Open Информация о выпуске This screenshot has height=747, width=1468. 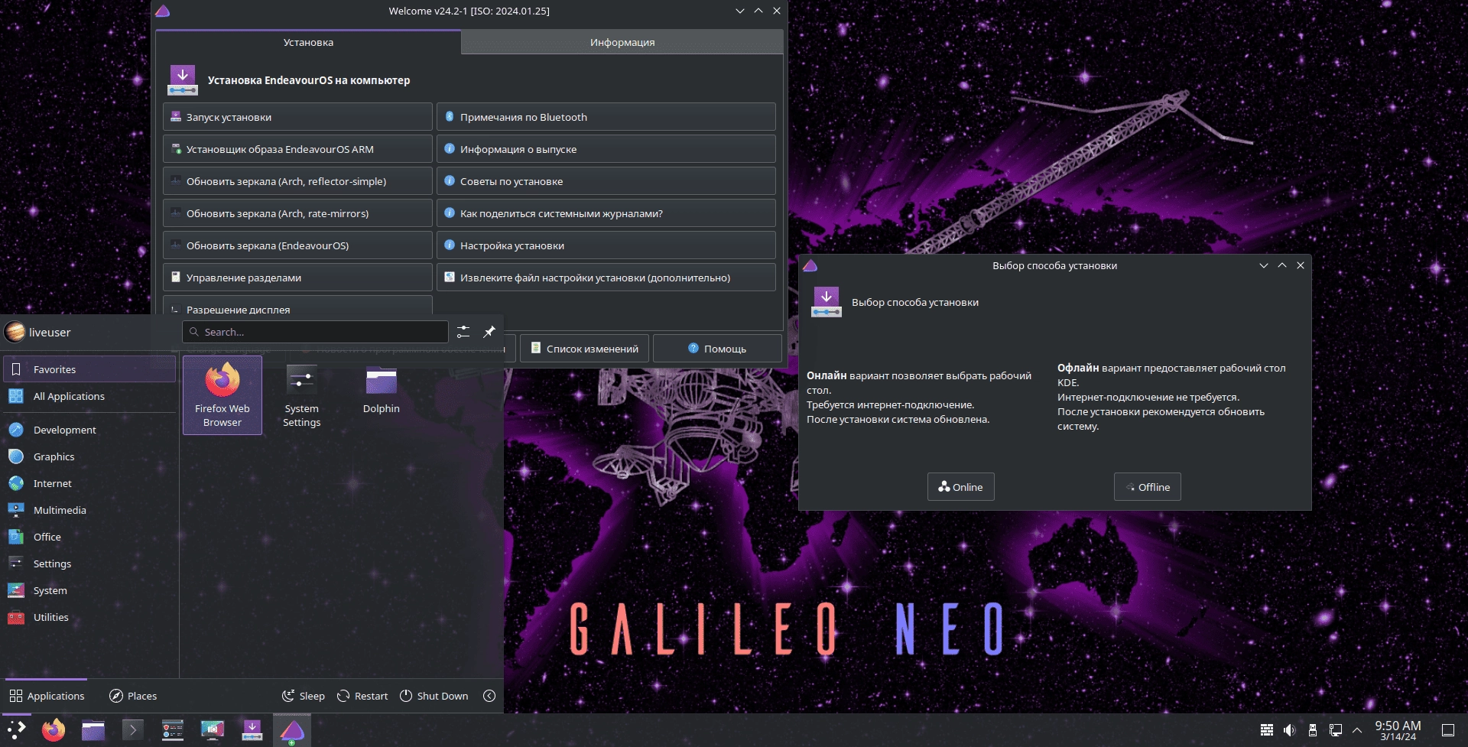point(606,149)
